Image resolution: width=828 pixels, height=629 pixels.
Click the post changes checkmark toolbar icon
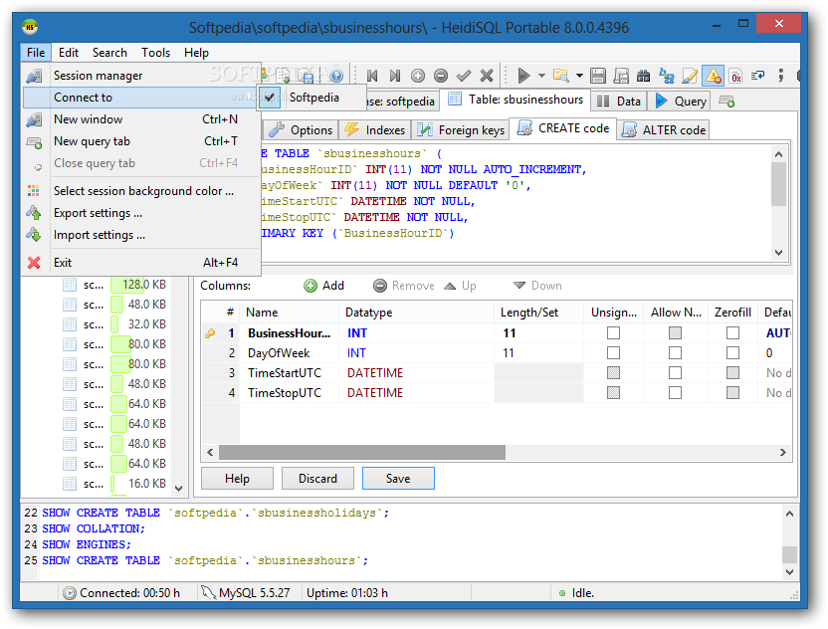[x=464, y=76]
